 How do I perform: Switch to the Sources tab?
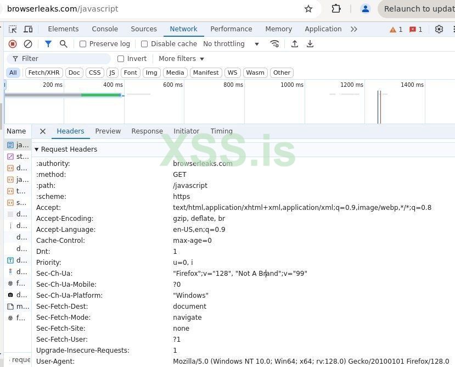tap(144, 29)
